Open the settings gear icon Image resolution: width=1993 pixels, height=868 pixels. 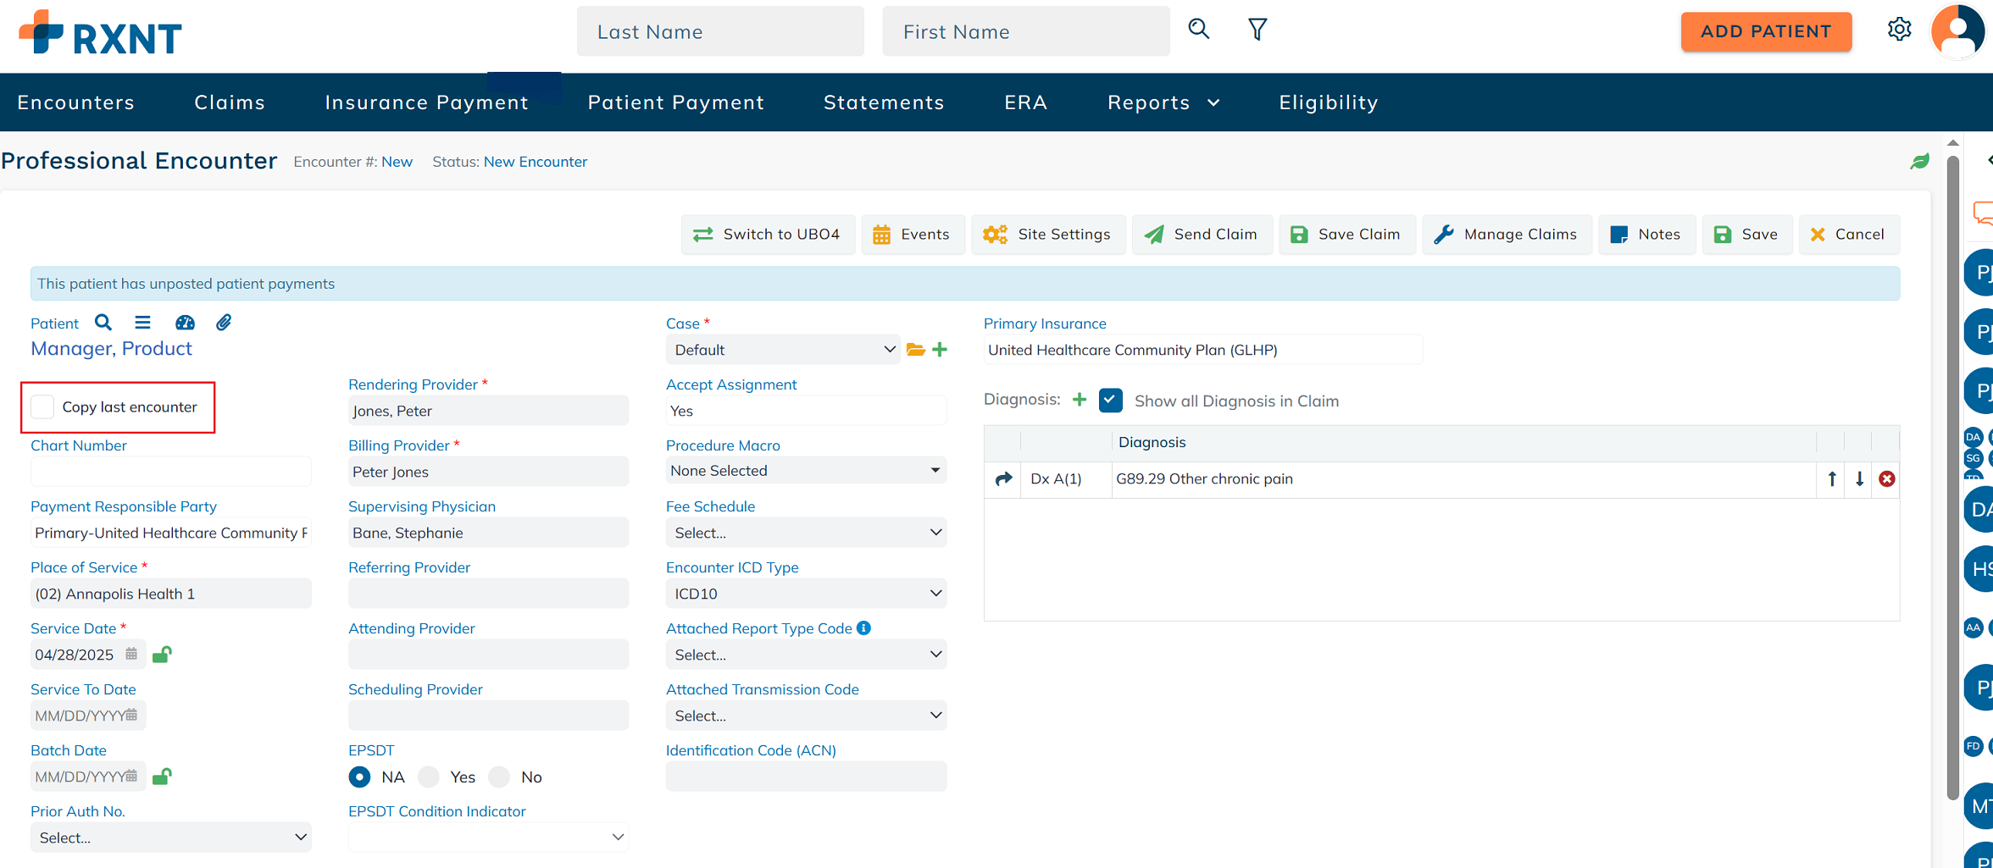[x=1899, y=30]
